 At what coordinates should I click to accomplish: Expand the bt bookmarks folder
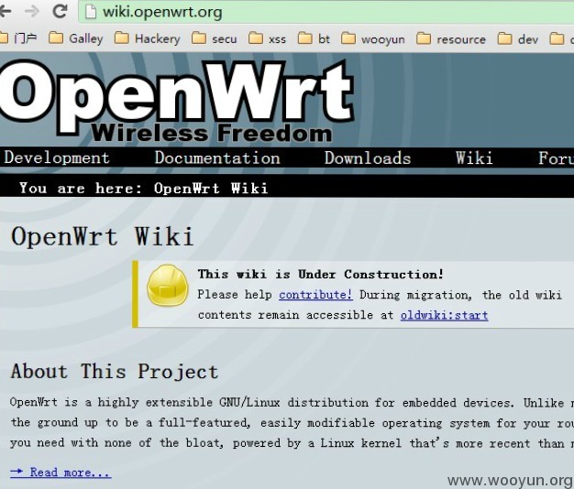coord(315,38)
